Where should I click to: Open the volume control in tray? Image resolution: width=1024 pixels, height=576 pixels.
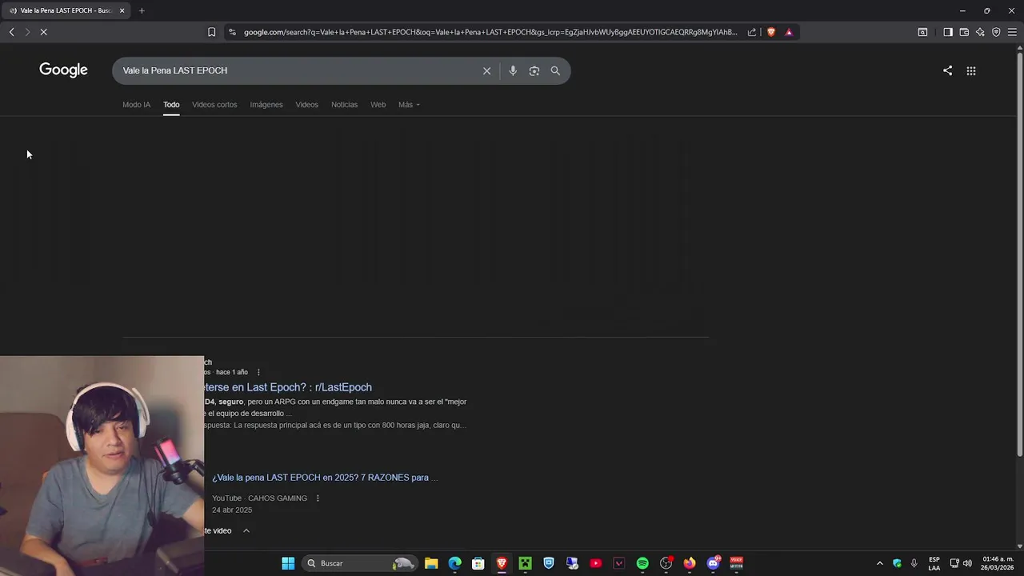(967, 563)
